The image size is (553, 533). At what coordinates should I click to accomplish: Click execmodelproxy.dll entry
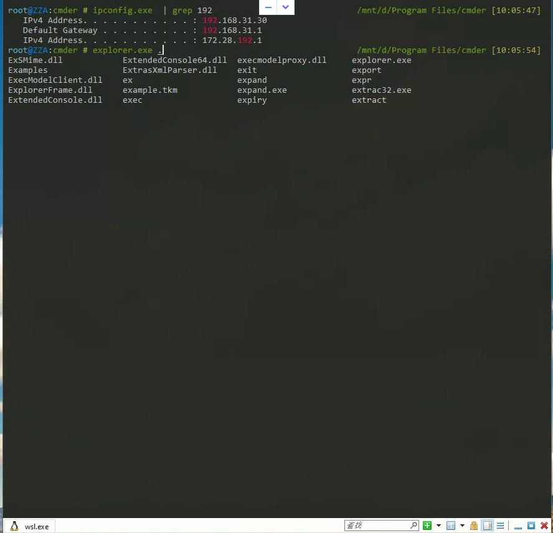(281, 60)
